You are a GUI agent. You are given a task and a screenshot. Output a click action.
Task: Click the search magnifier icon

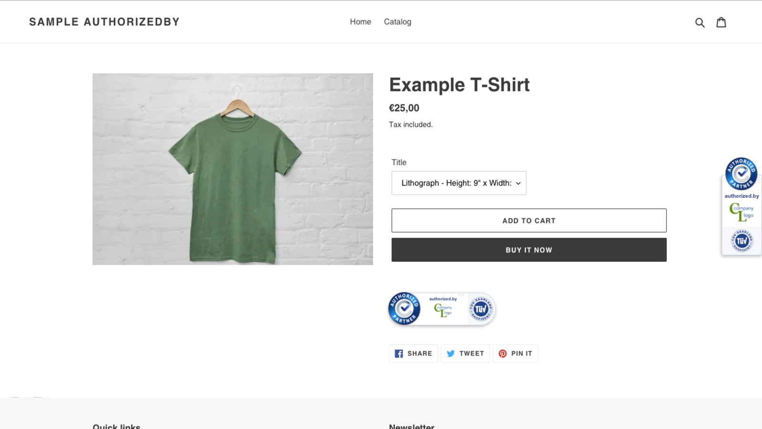(x=700, y=22)
